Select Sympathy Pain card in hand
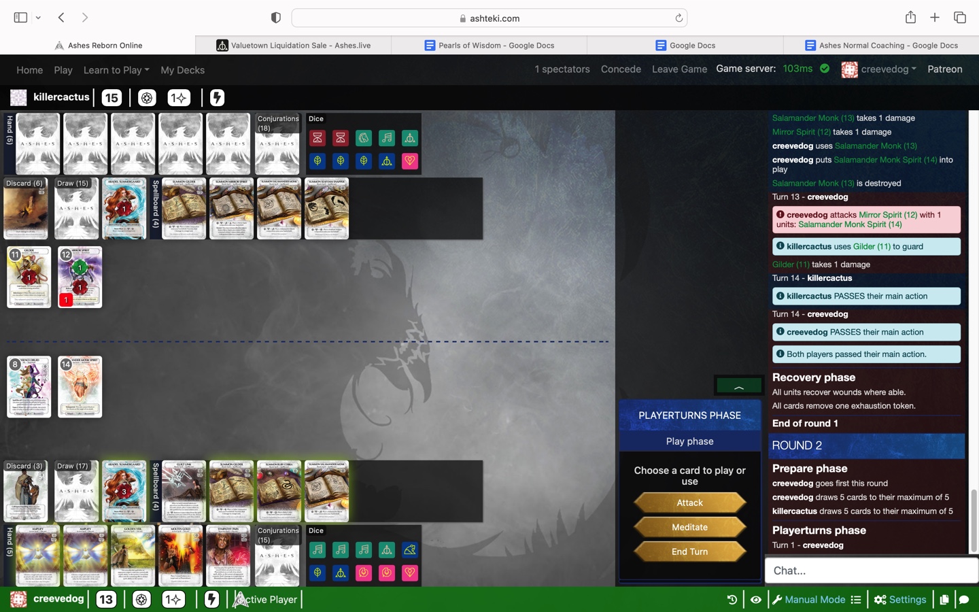Screen dimensions: 979x612 [228, 556]
